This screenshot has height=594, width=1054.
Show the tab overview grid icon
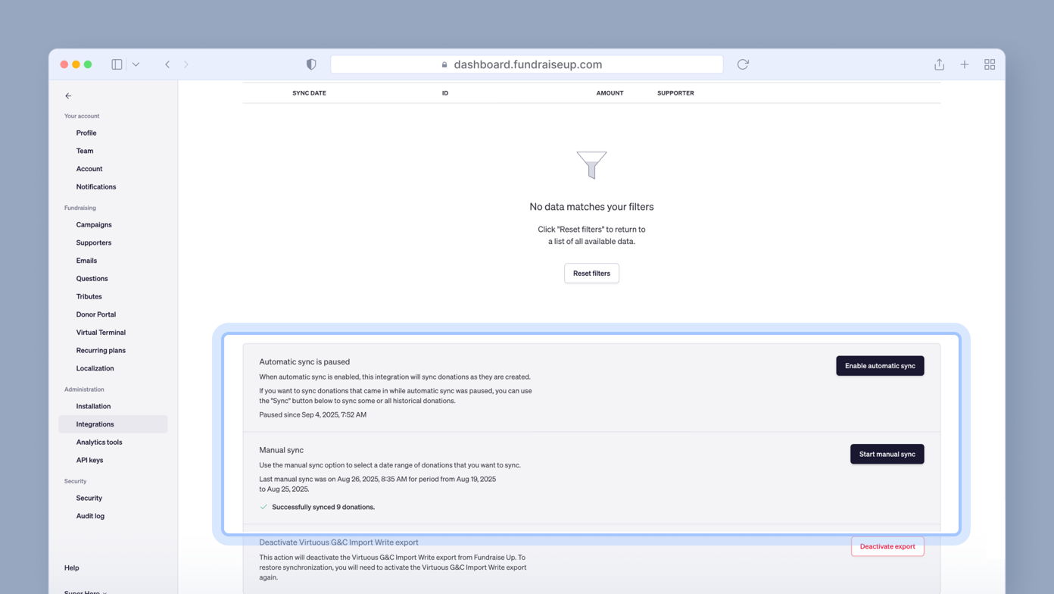989,64
